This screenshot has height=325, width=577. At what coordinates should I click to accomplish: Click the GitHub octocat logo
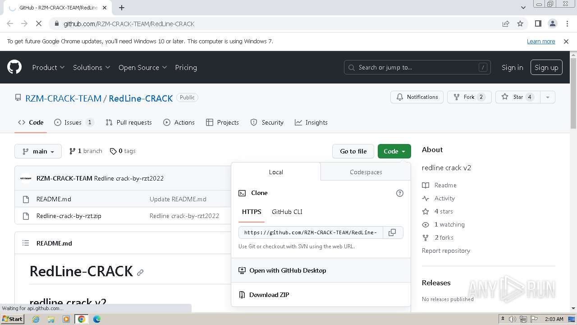pos(14,67)
